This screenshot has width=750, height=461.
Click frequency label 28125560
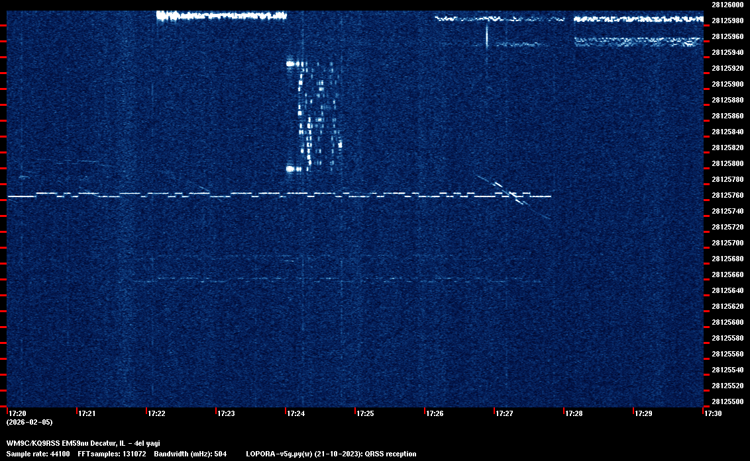click(727, 353)
